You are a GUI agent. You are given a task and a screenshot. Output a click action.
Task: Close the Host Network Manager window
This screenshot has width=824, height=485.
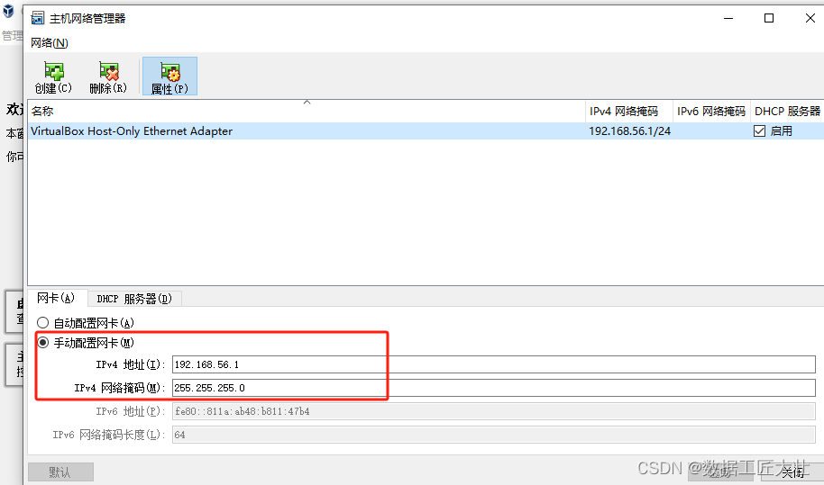[x=810, y=18]
